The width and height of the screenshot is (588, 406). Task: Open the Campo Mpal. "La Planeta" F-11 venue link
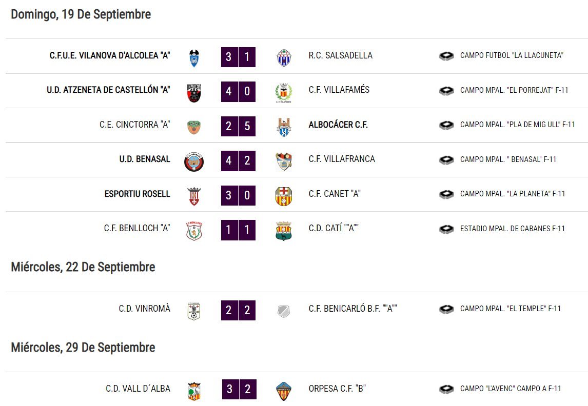click(x=513, y=194)
